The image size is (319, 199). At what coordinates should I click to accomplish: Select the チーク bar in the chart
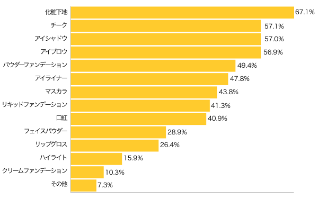[x=166, y=26]
